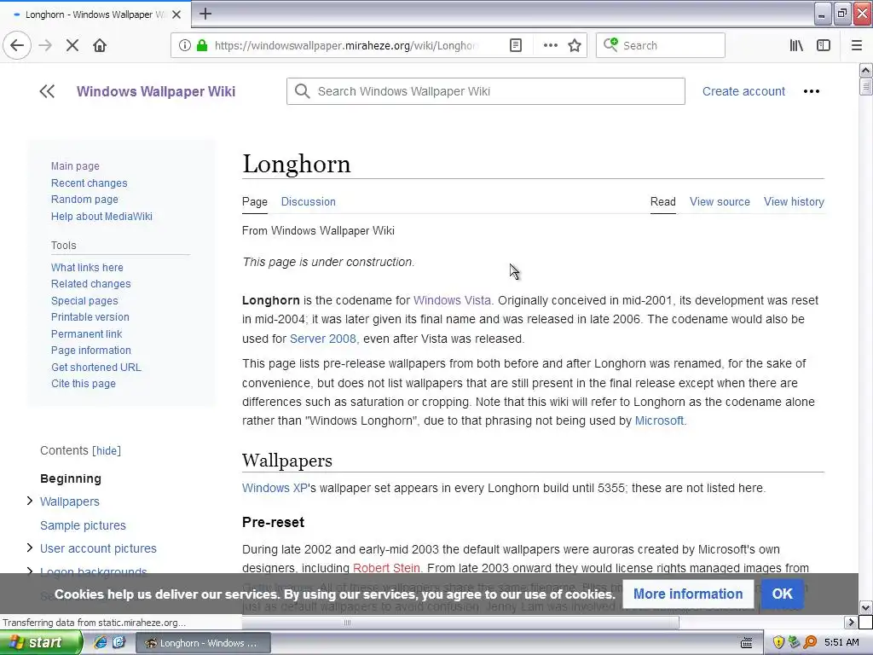The image size is (873, 655).
Task: Click the second quick launch icon
Action: pyautogui.click(x=119, y=643)
